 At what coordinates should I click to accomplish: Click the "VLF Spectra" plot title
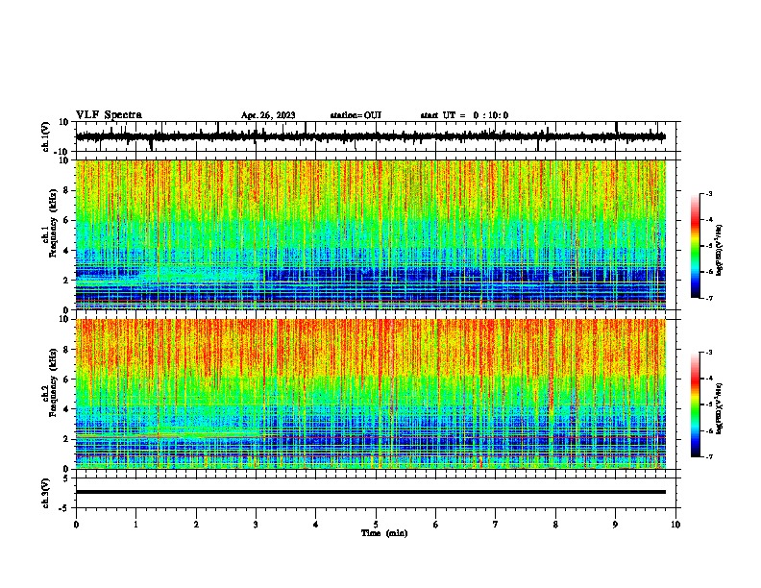click(x=109, y=115)
